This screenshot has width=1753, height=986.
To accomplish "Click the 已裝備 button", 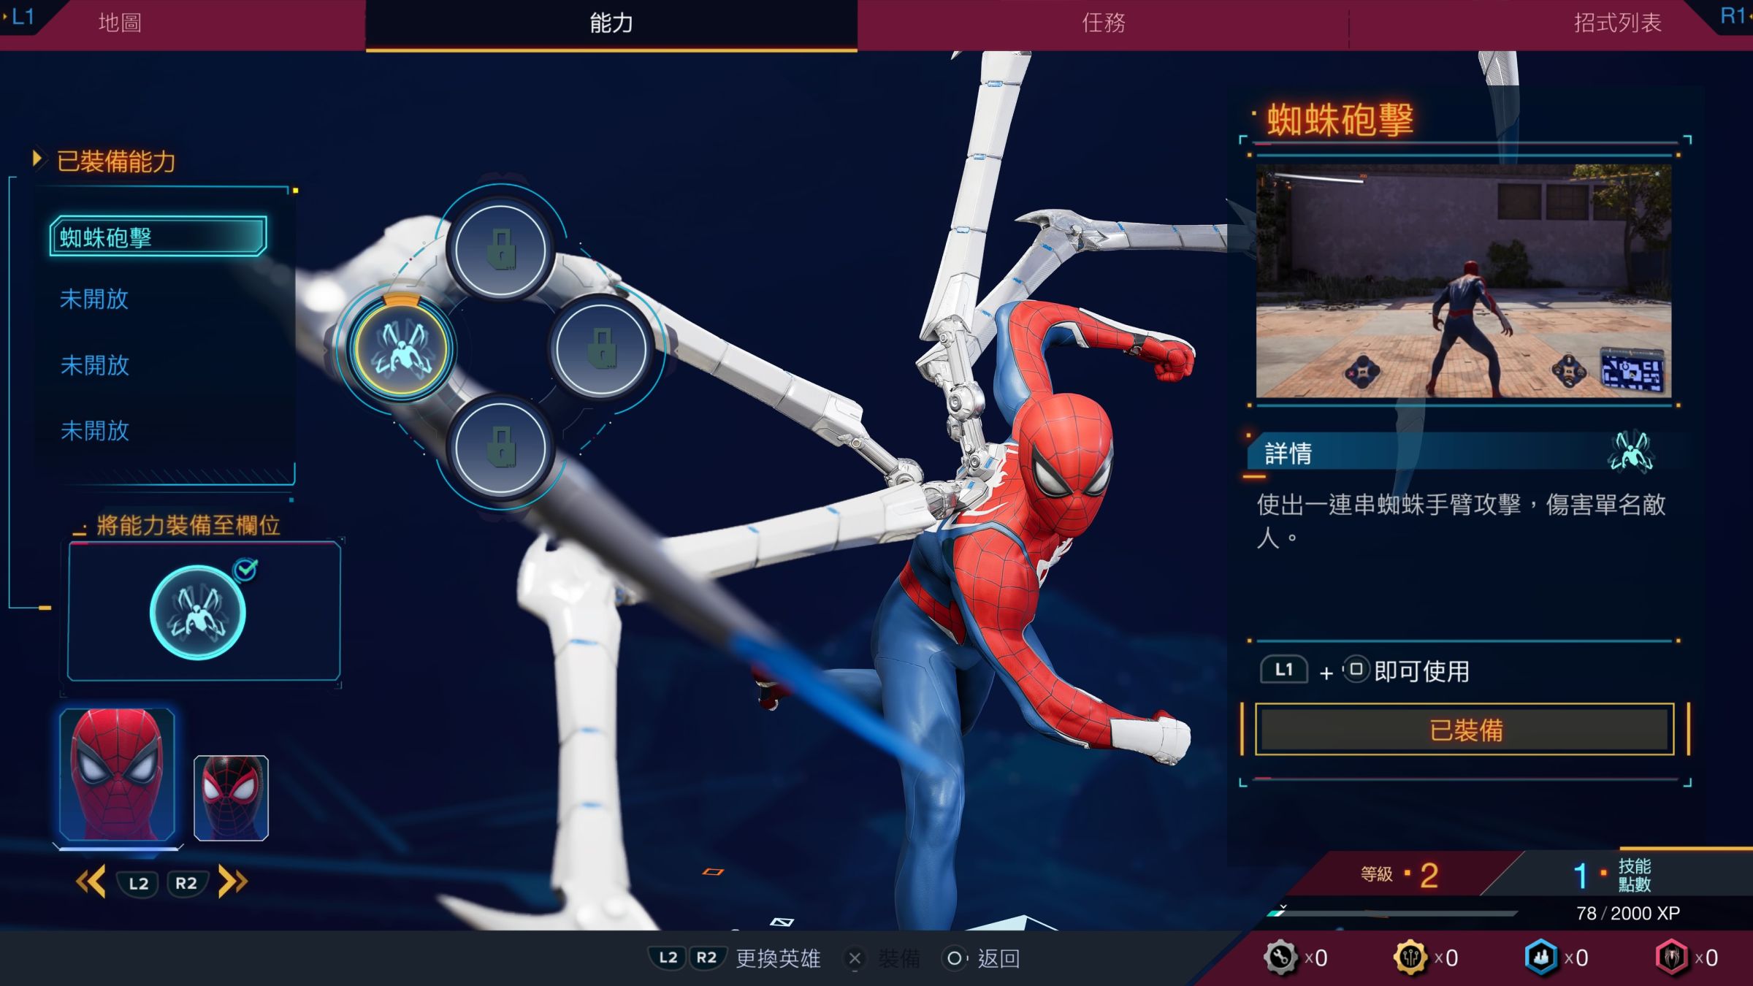I will (1464, 729).
